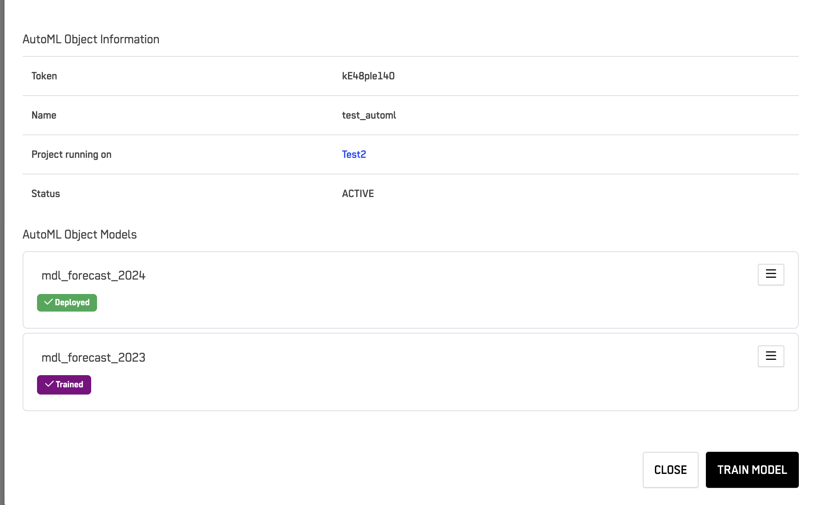
Task: Click the hamburger icon on the Deployed model card
Action: pos(771,274)
